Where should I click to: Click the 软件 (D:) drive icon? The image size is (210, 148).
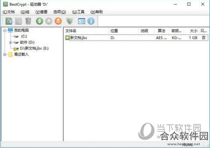(16, 43)
